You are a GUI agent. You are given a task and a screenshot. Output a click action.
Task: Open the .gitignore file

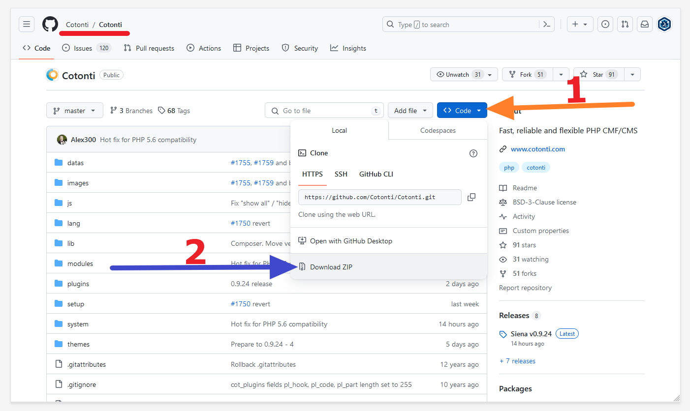coord(82,384)
